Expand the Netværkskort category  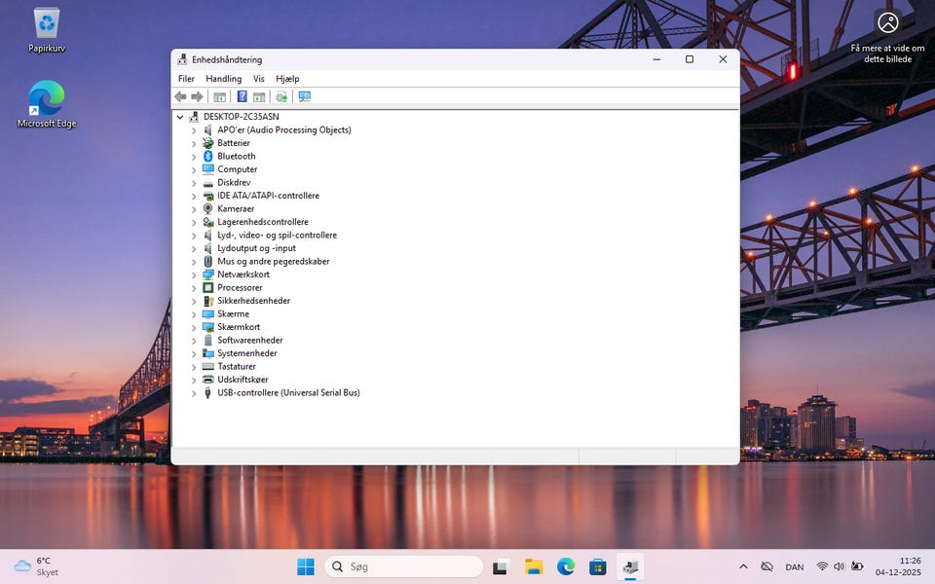pos(194,275)
